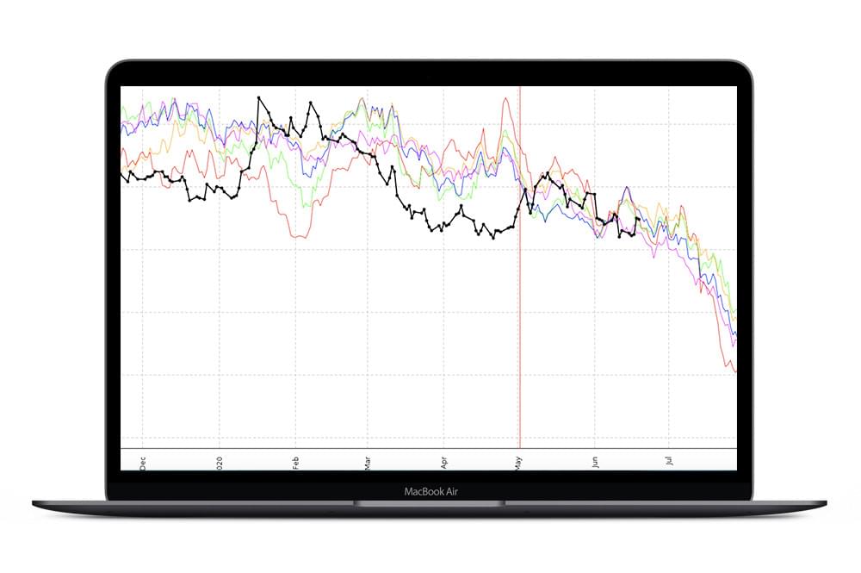Click the black line's starting point at left edge

tap(121, 171)
